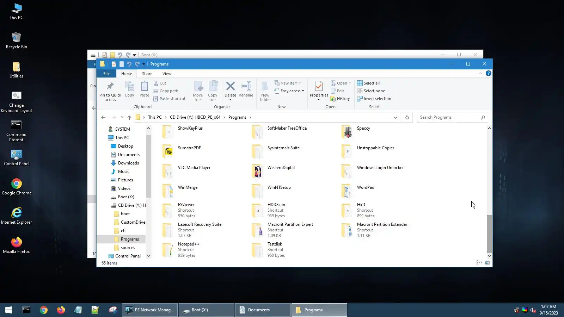Click the file list vertical scrollbar thumb
Viewport: 564px width, 317px height.
click(x=489, y=234)
